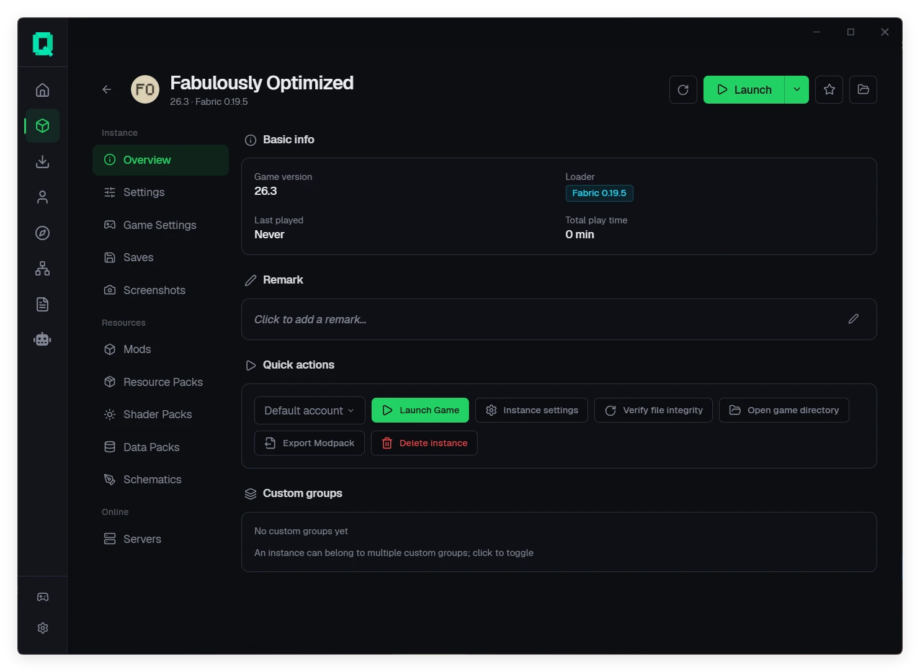Open the compass Discover icon in the sidebar
The image size is (920, 672).
point(42,233)
